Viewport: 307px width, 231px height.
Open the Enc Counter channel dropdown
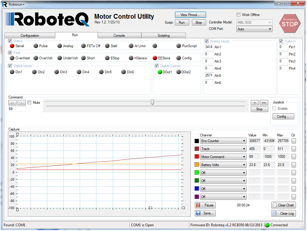[223, 141]
